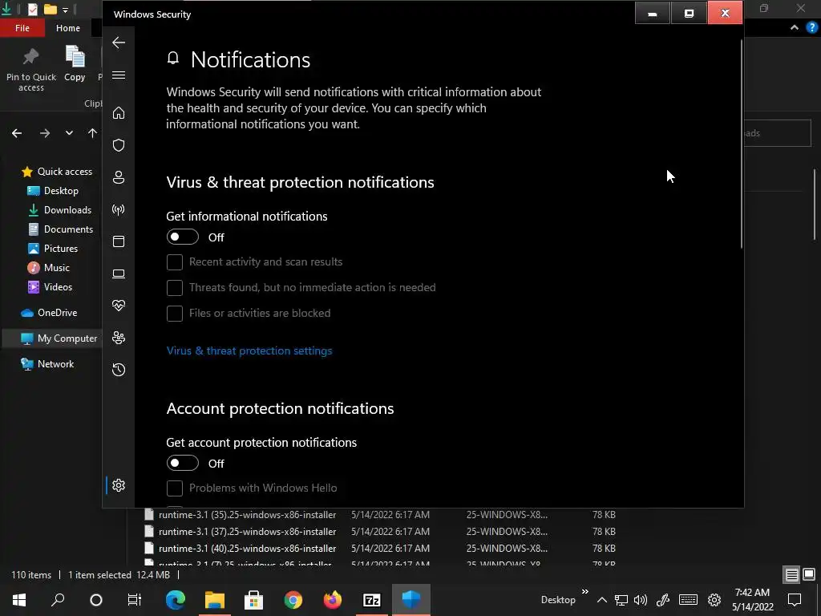Open Microsoft Store from taskbar

(254, 600)
